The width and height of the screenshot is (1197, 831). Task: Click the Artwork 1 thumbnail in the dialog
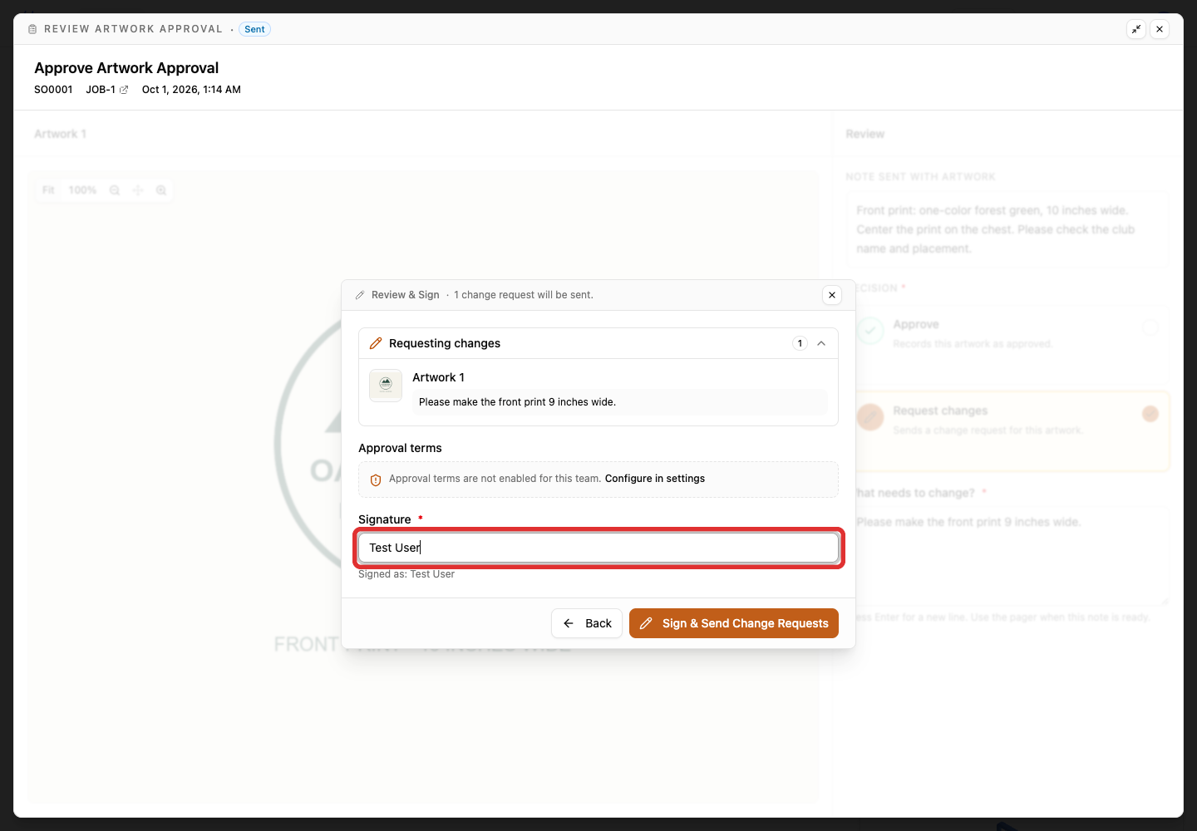386,386
